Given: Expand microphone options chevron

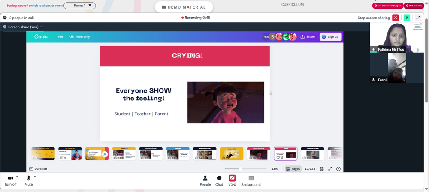Looking at the screenshot, I should coord(35,177).
